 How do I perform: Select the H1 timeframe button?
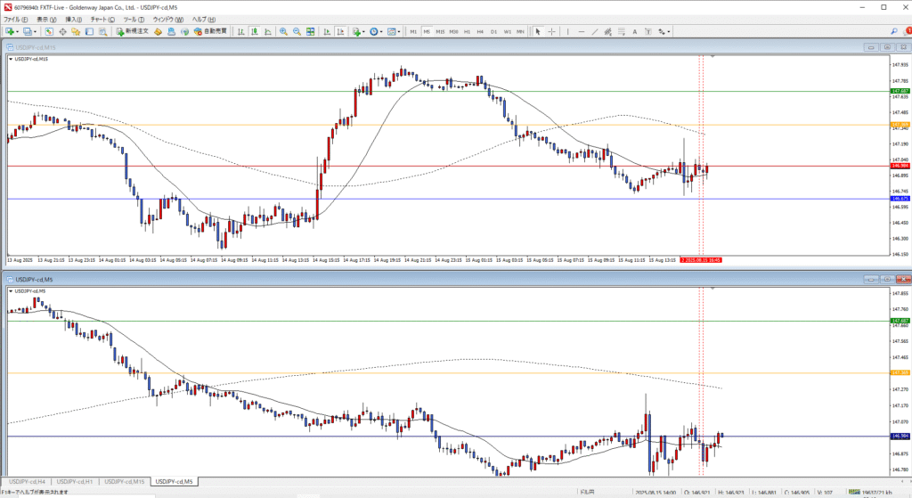467,31
